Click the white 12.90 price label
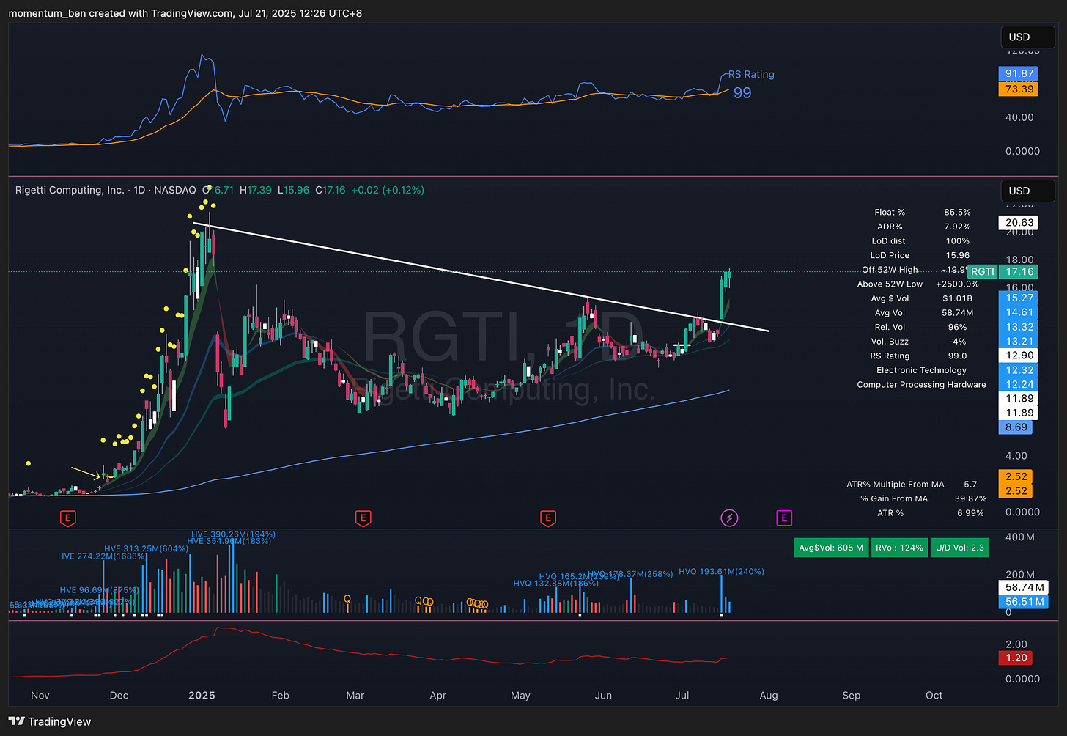1067x736 pixels. click(x=1019, y=356)
